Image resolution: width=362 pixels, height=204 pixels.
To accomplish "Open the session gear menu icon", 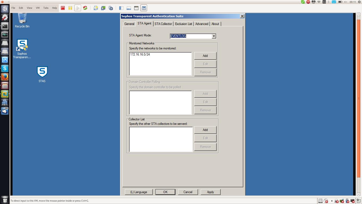I will tap(359, 2).
